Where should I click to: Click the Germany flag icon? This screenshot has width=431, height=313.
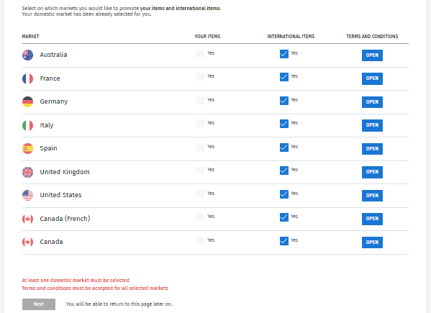point(27,101)
